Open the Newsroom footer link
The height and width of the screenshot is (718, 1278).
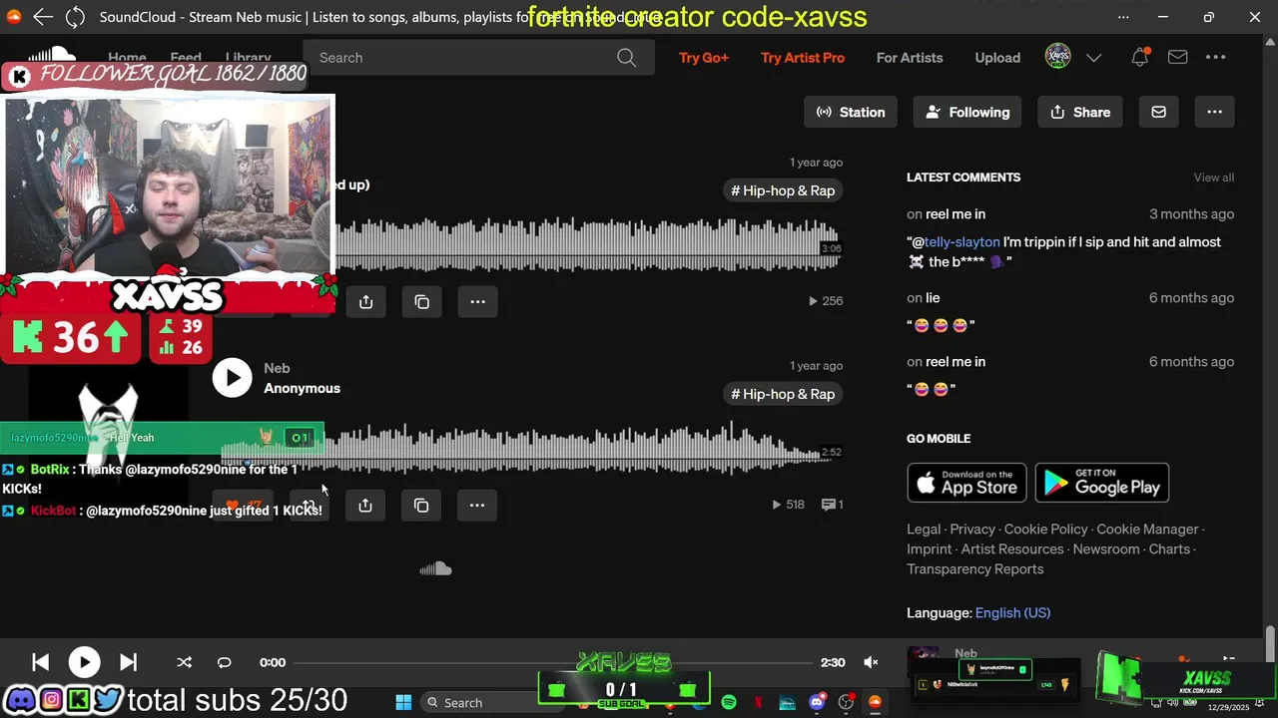click(x=1106, y=549)
